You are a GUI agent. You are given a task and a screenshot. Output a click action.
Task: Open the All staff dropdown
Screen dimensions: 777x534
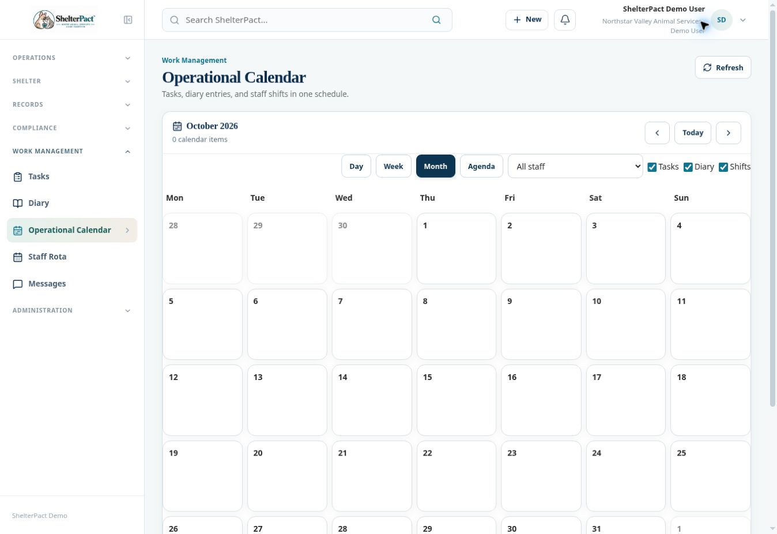[575, 166]
